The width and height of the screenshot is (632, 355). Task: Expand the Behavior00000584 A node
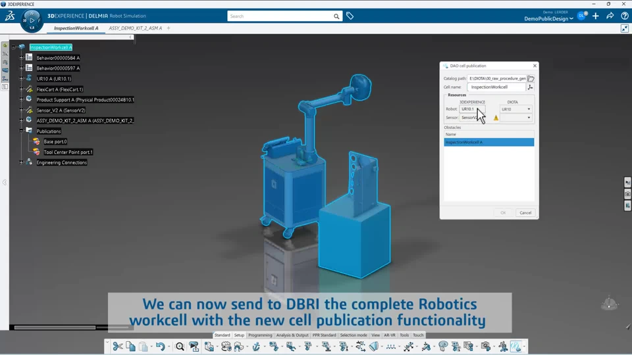pyautogui.click(x=21, y=58)
